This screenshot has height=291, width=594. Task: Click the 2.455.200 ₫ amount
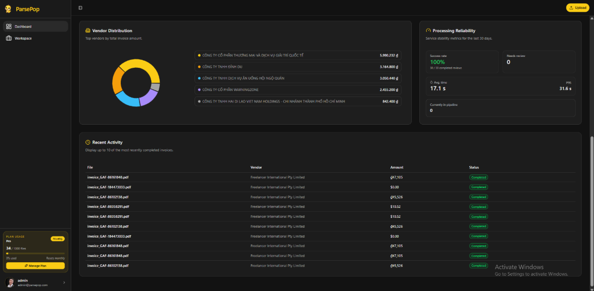coord(389,90)
